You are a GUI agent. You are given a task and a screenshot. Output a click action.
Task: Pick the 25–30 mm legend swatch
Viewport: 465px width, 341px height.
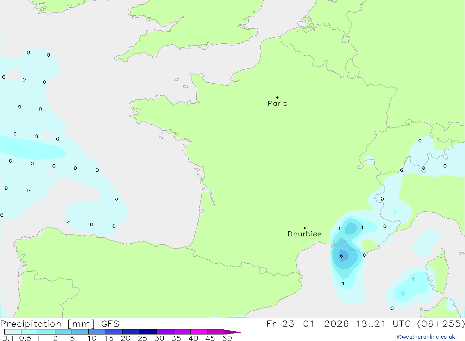click(x=148, y=332)
